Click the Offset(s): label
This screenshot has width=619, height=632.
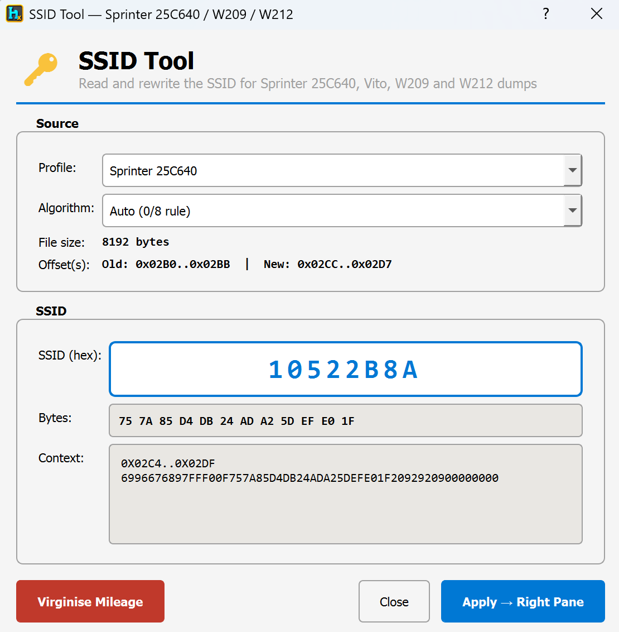64,265
